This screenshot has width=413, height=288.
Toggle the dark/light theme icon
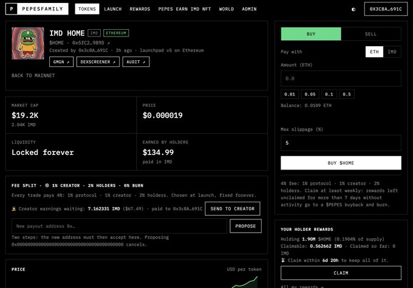(353, 9)
